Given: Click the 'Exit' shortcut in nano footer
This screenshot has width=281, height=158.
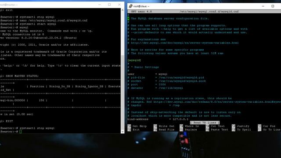Looking at the screenshot, I should point(133,129).
